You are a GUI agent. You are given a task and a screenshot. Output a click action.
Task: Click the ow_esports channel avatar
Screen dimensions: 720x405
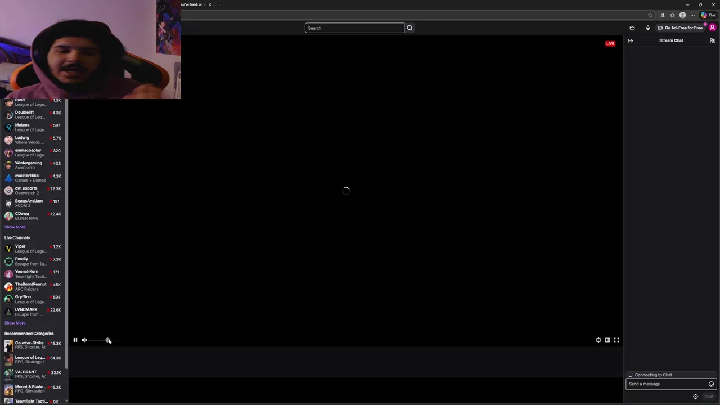coord(8,191)
